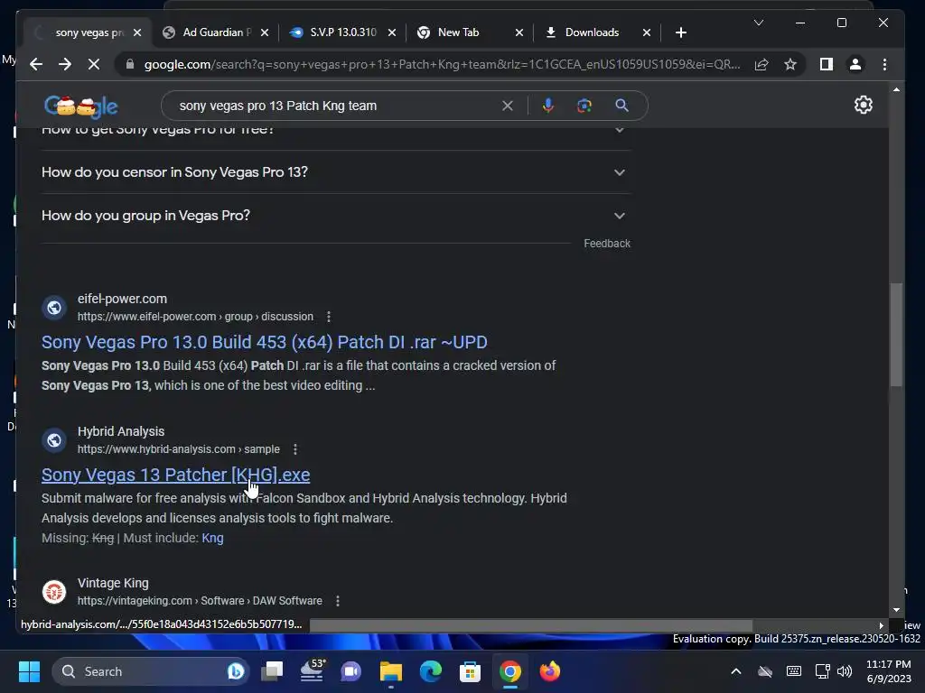Image resolution: width=925 pixels, height=693 pixels.
Task: Click the horizontal scrollbar thumb
Action: (x=531, y=625)
